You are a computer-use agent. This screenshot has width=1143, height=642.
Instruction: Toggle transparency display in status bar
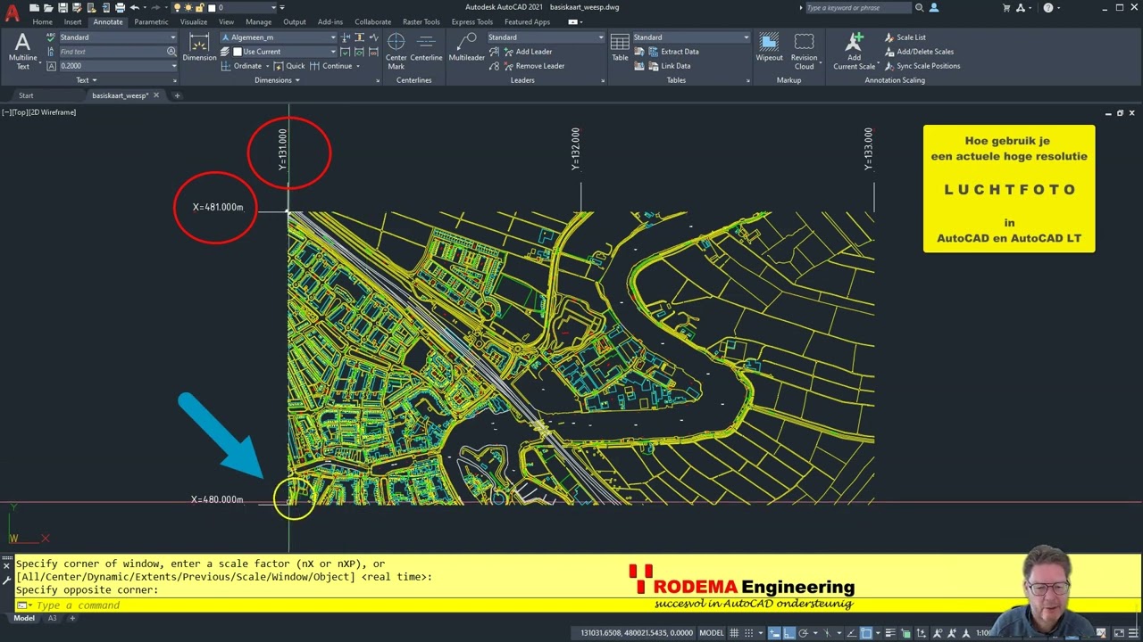coord(906,633)
